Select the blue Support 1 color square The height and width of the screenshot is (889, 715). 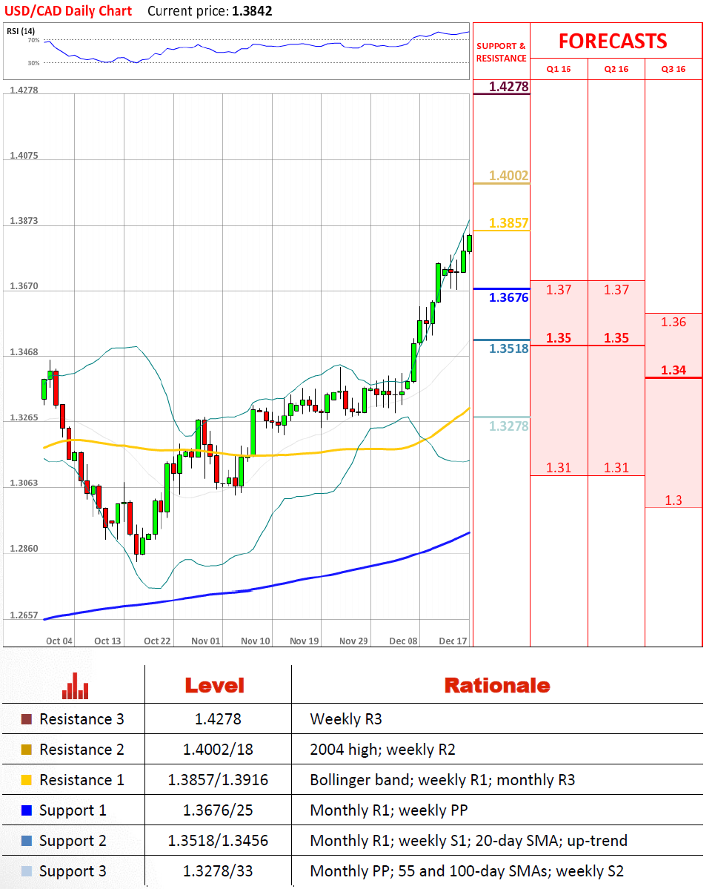point(27,810)
